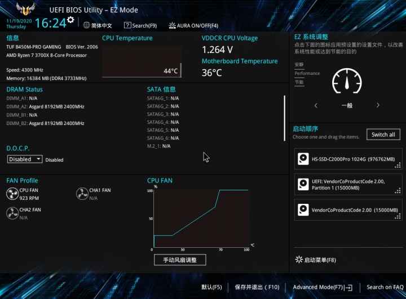Go to next EZ tuning profile

(378, 105)
